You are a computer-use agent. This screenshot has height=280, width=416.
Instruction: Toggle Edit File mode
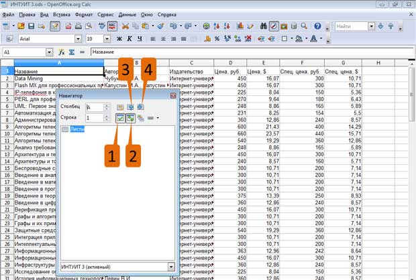[55, 26]
